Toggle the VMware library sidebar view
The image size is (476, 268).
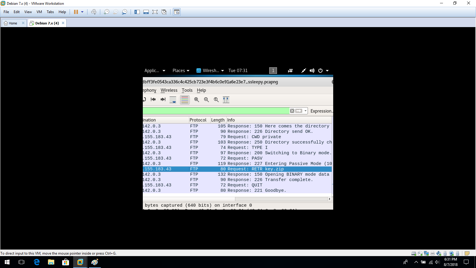(x=137, y=12)
